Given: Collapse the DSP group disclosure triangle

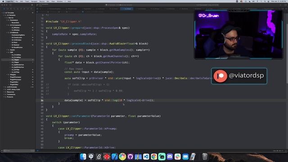Looking at the screenshot, I should (x=7, y=52).
